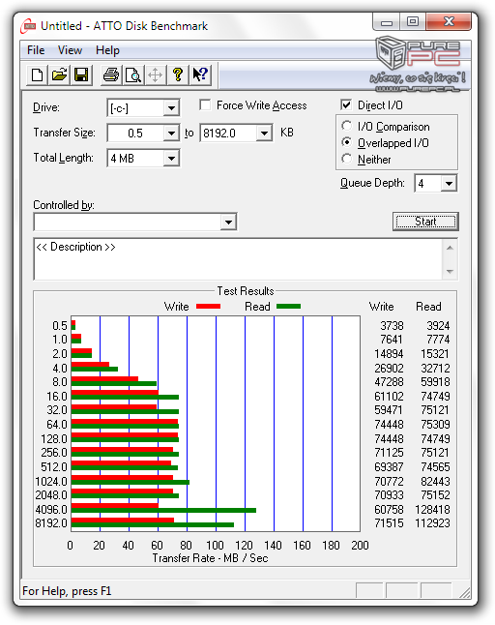Open the Drive dropdown showing [-c-]
Image resolution: width=495 pixels, height=625 pixels.
tap(171, 108)
